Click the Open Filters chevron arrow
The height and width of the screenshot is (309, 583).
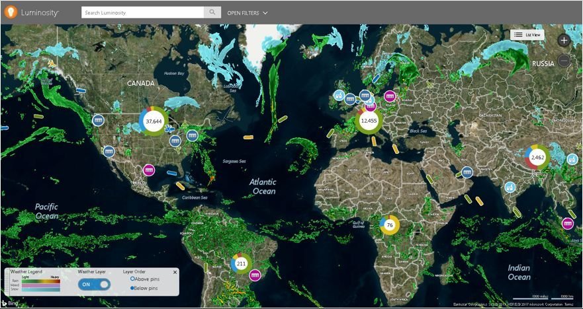coord(265,13)
